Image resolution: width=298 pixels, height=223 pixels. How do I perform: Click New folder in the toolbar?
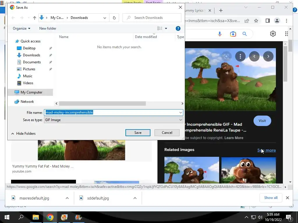pyautogui.click(x=48, y=28)
